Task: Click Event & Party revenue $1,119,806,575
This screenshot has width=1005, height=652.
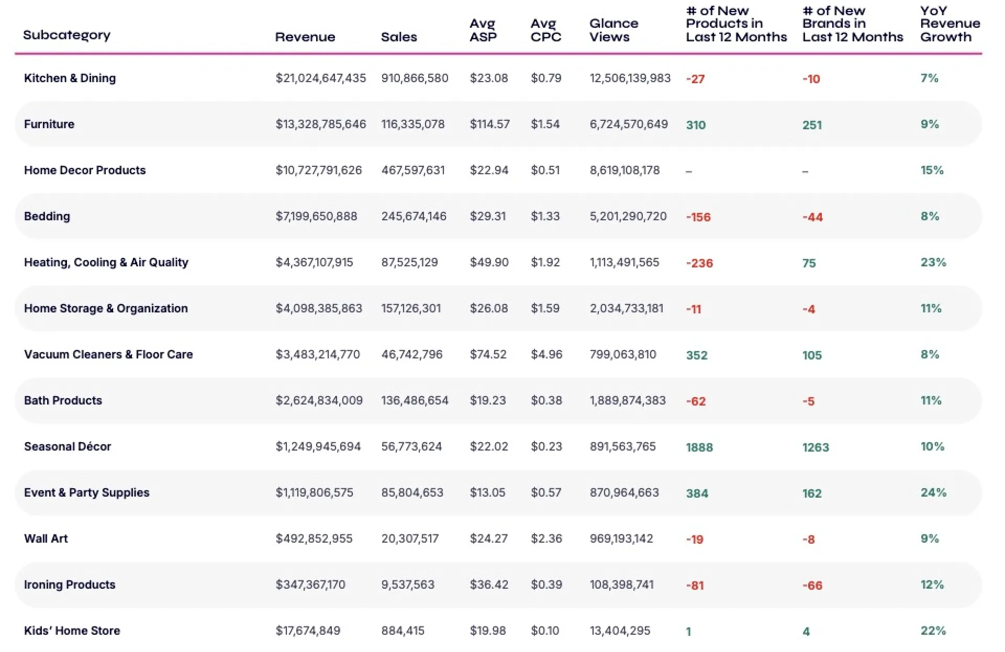Action: click(315, 492)
